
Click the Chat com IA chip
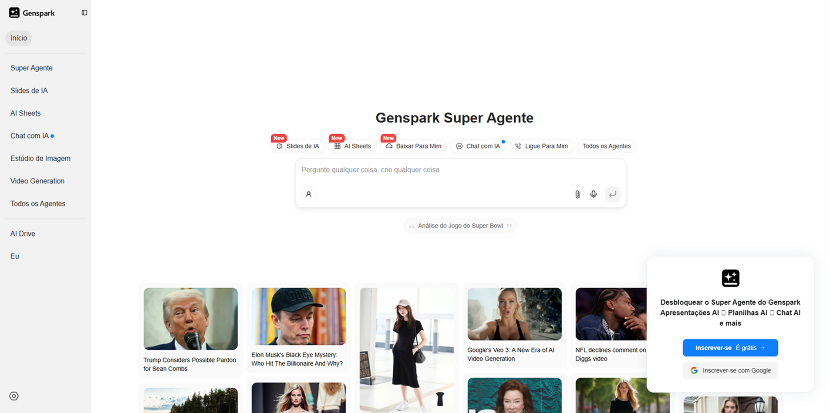[478, 146]
